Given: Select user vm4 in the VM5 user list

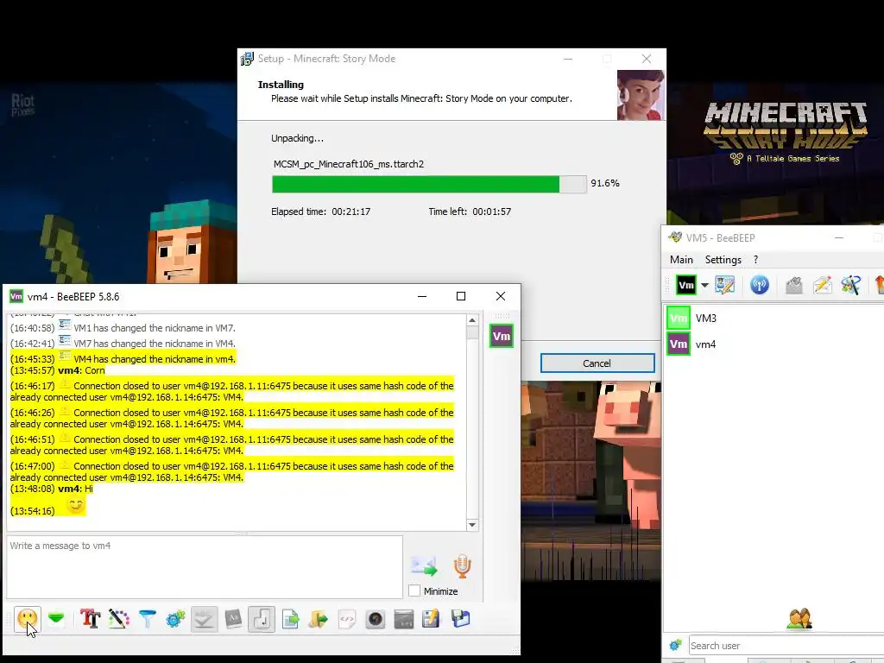Looking at the screenshot, I should pos(773,344).
